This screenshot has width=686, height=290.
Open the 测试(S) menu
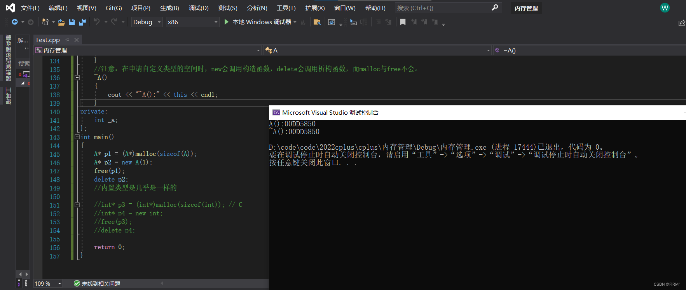click(228, 8)
